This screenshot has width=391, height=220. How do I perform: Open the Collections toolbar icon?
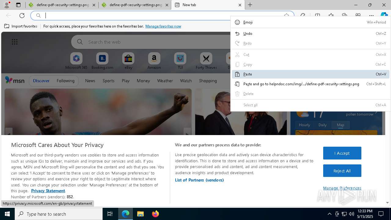pyautogui.click(x=345, y=16)
